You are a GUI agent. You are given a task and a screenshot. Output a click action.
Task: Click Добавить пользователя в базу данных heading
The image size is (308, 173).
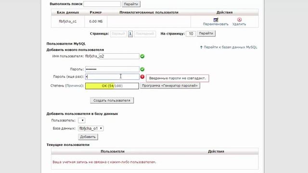(x=82, y=114)
